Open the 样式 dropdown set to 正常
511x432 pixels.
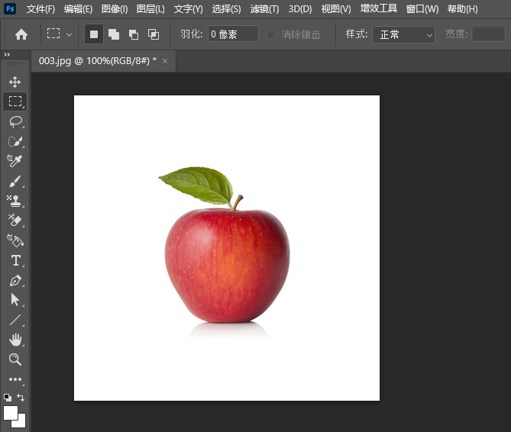[x=403, y=34]
